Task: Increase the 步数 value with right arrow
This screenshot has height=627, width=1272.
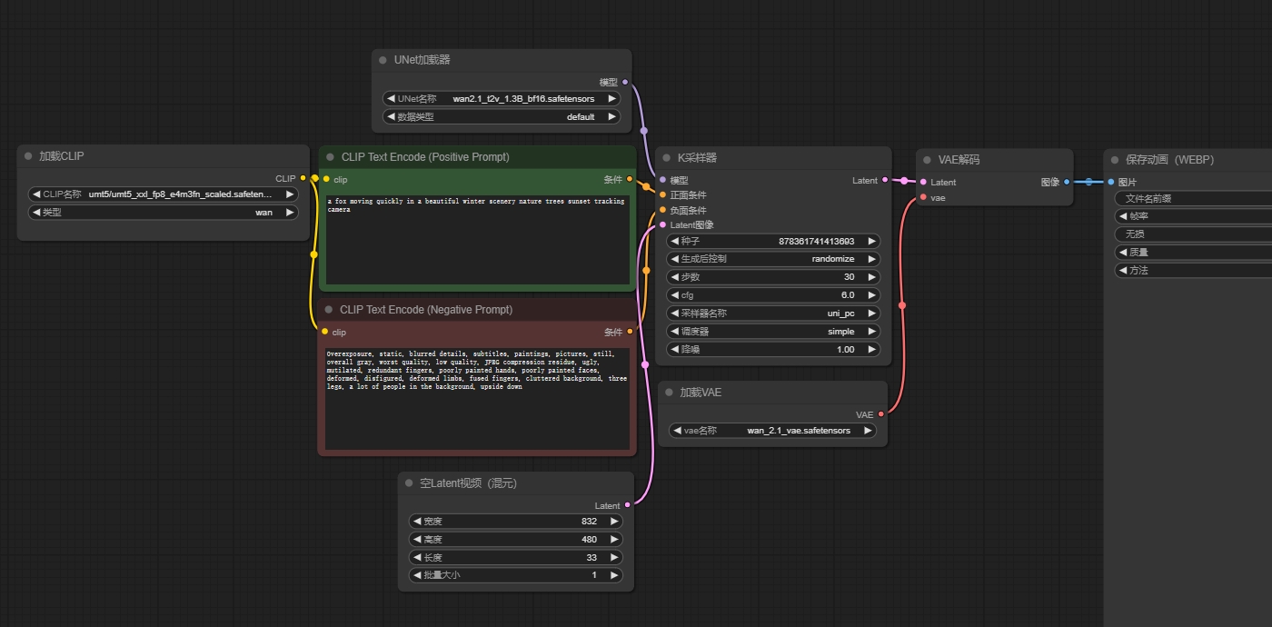Action: point(871,277)
